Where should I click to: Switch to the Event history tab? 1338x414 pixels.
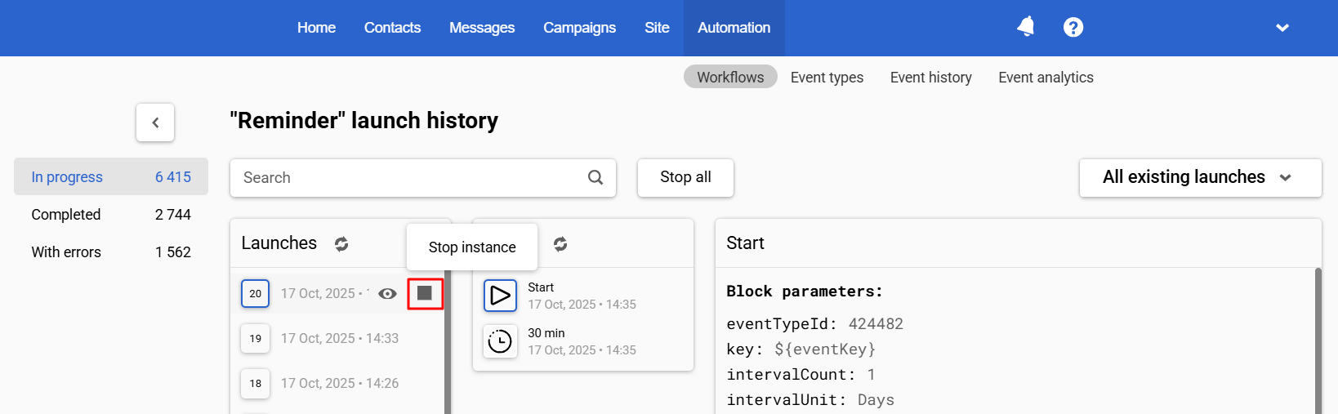[x=931, y=77]
